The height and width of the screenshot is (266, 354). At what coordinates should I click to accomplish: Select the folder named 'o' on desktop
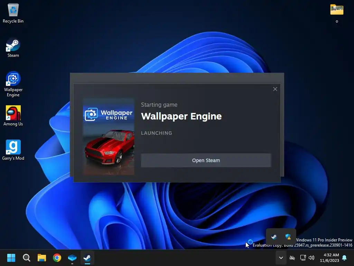click(x=337, y=13)
